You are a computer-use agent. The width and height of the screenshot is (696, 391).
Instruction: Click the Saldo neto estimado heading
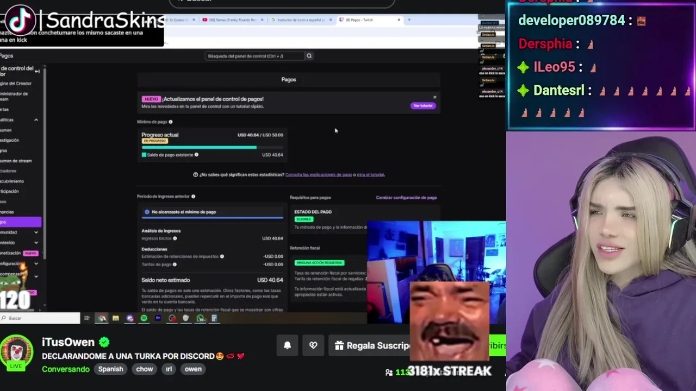(x=166, y=280)
